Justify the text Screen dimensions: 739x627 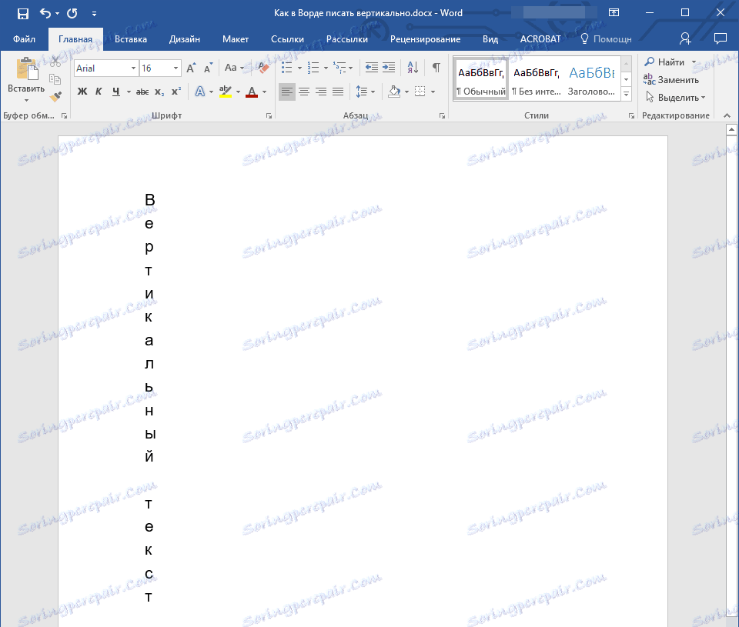coord(338,92)
